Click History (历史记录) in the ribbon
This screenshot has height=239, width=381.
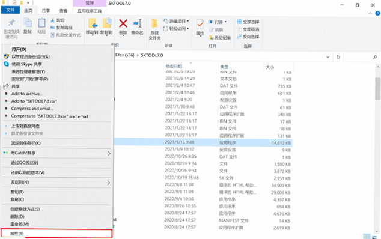(220, 38)
